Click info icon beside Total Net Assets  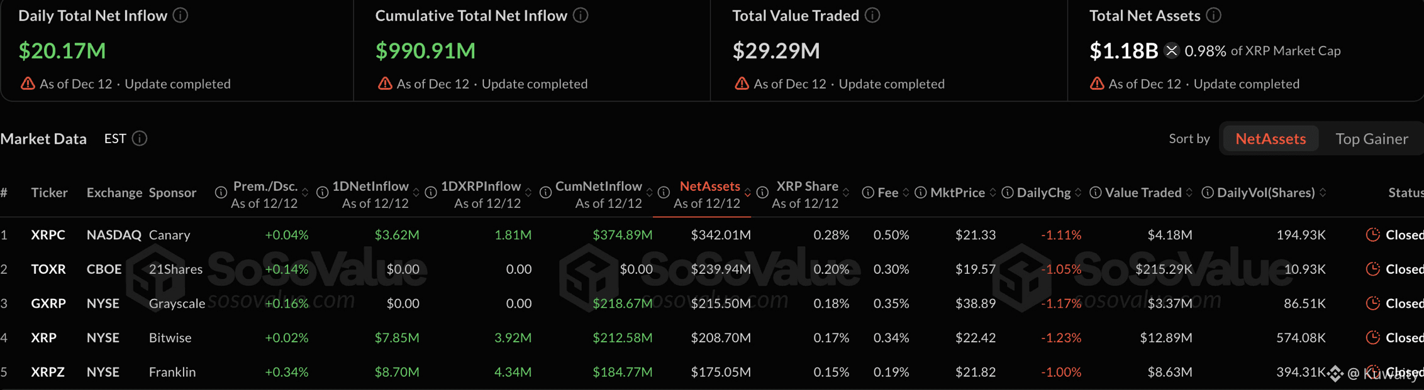pyautogui.click(x=1214, y=15)
